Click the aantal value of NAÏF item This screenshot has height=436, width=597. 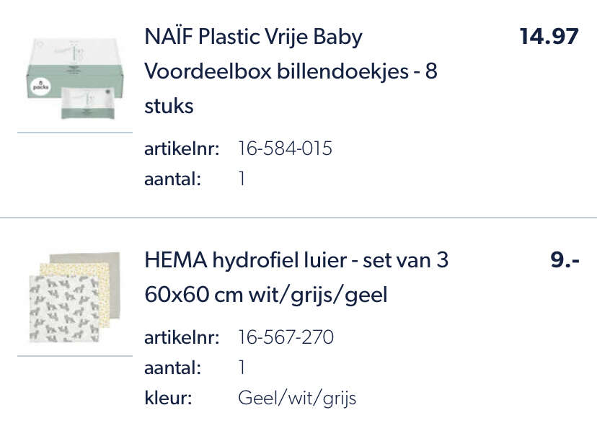coord(242,179)
